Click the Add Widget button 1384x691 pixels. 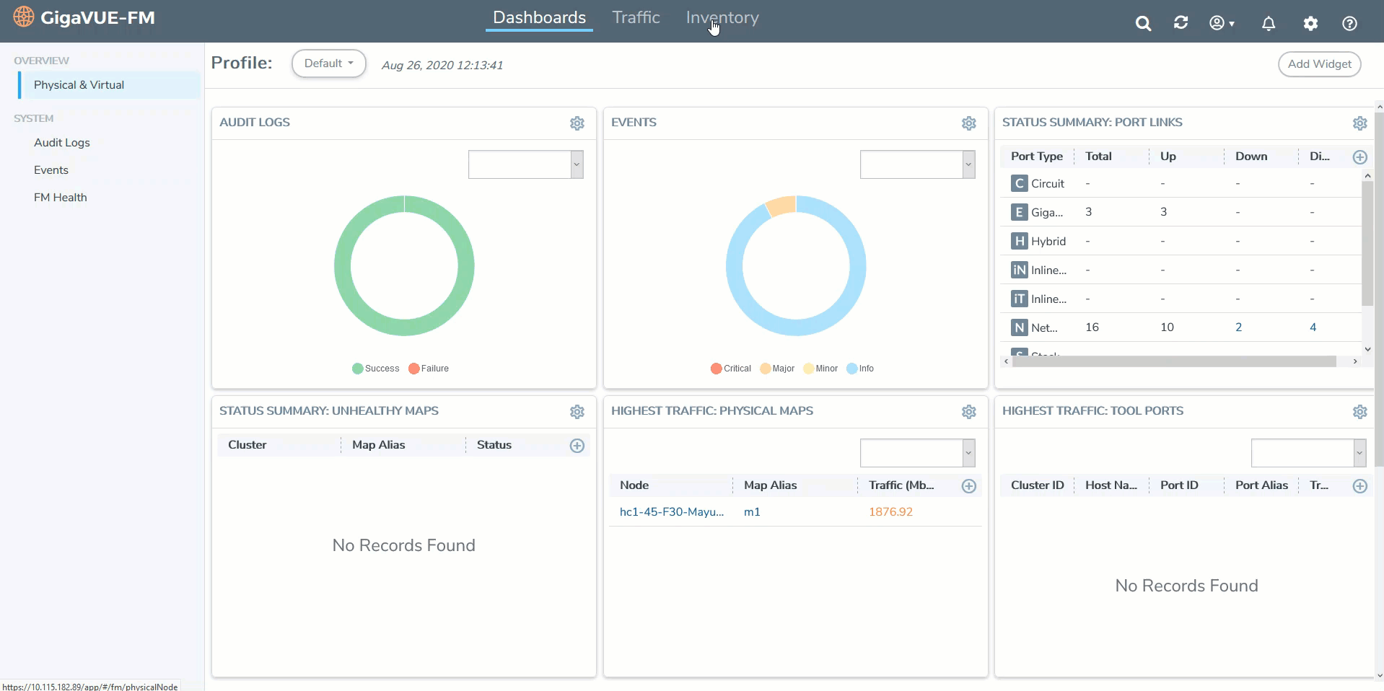1320,64
